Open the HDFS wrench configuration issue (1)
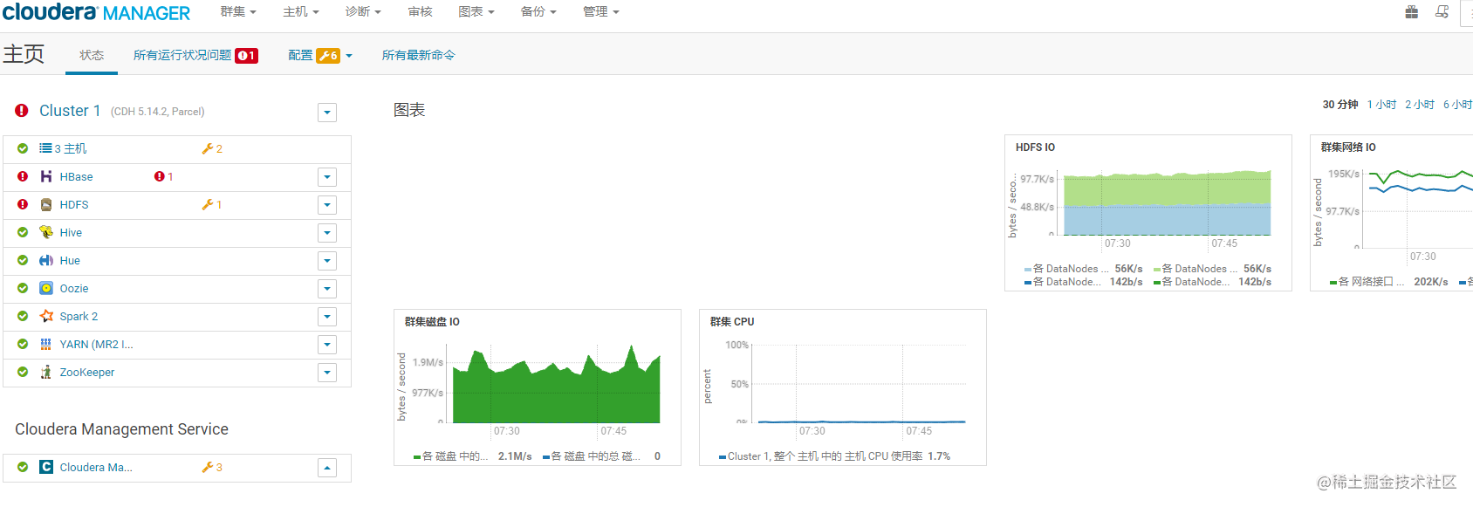 pos(212,204)
